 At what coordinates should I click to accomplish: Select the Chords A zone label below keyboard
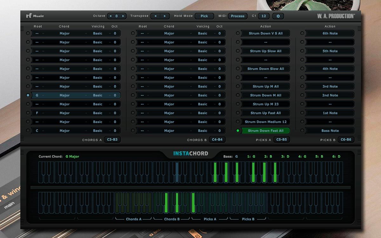click(x=134, y=219)
